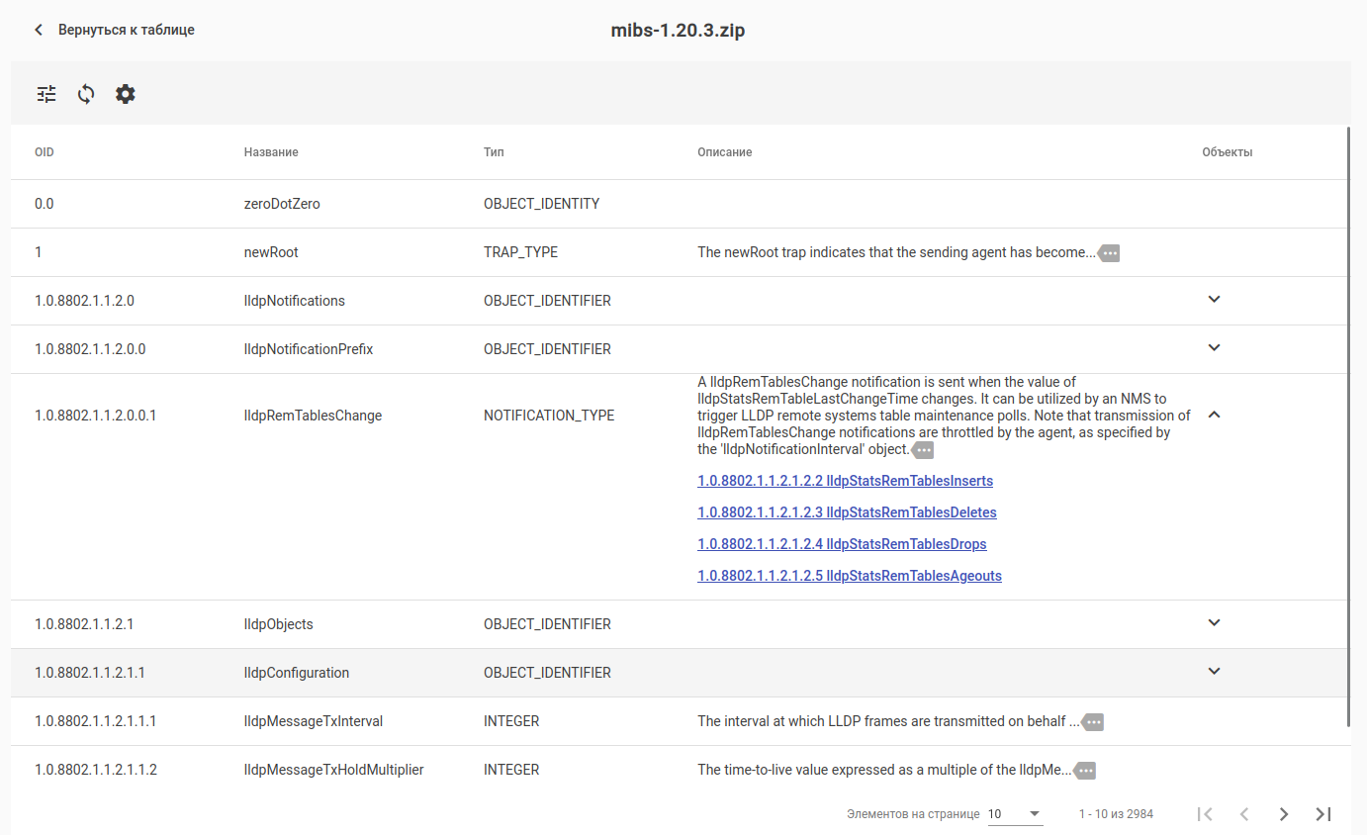Image resolution: width=1367 pixels, height=835 pixels.
Task: Open the items per page dropdown
Action: pos(1015,814)
